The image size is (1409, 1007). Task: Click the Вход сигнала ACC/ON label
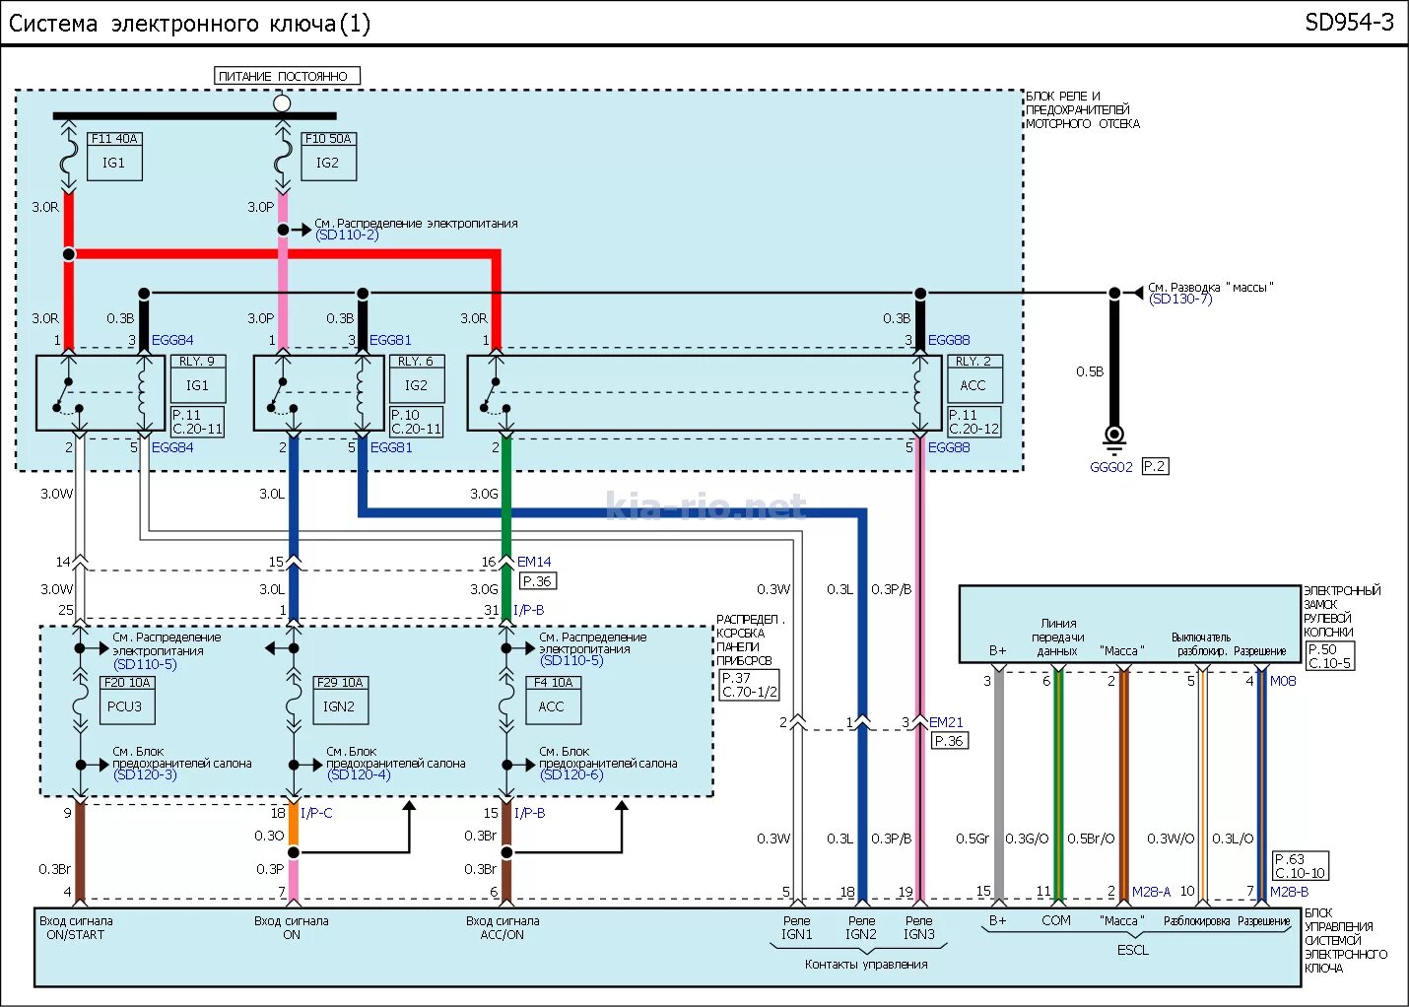(503, 927)
